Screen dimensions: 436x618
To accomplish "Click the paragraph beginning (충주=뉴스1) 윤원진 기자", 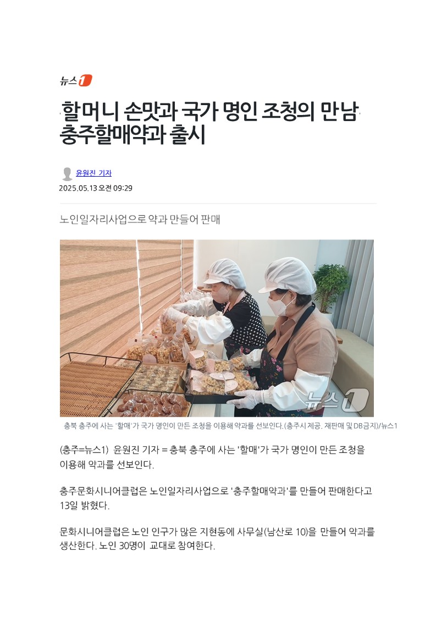I will pyautogui.click(x=213, y=457).
